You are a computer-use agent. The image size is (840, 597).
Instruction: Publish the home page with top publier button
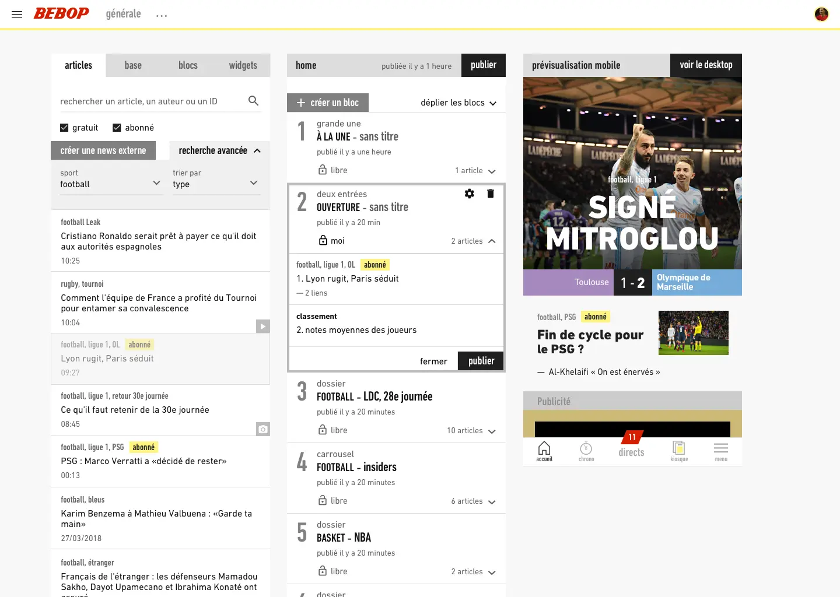(x=484, y=65)
